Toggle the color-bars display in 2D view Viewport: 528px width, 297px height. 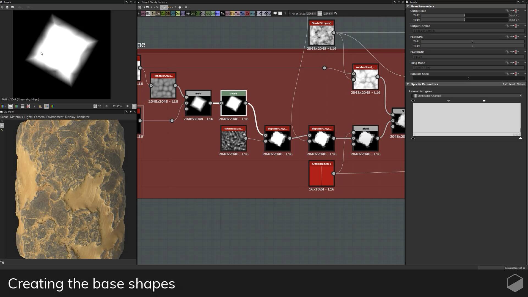(46, 106)
